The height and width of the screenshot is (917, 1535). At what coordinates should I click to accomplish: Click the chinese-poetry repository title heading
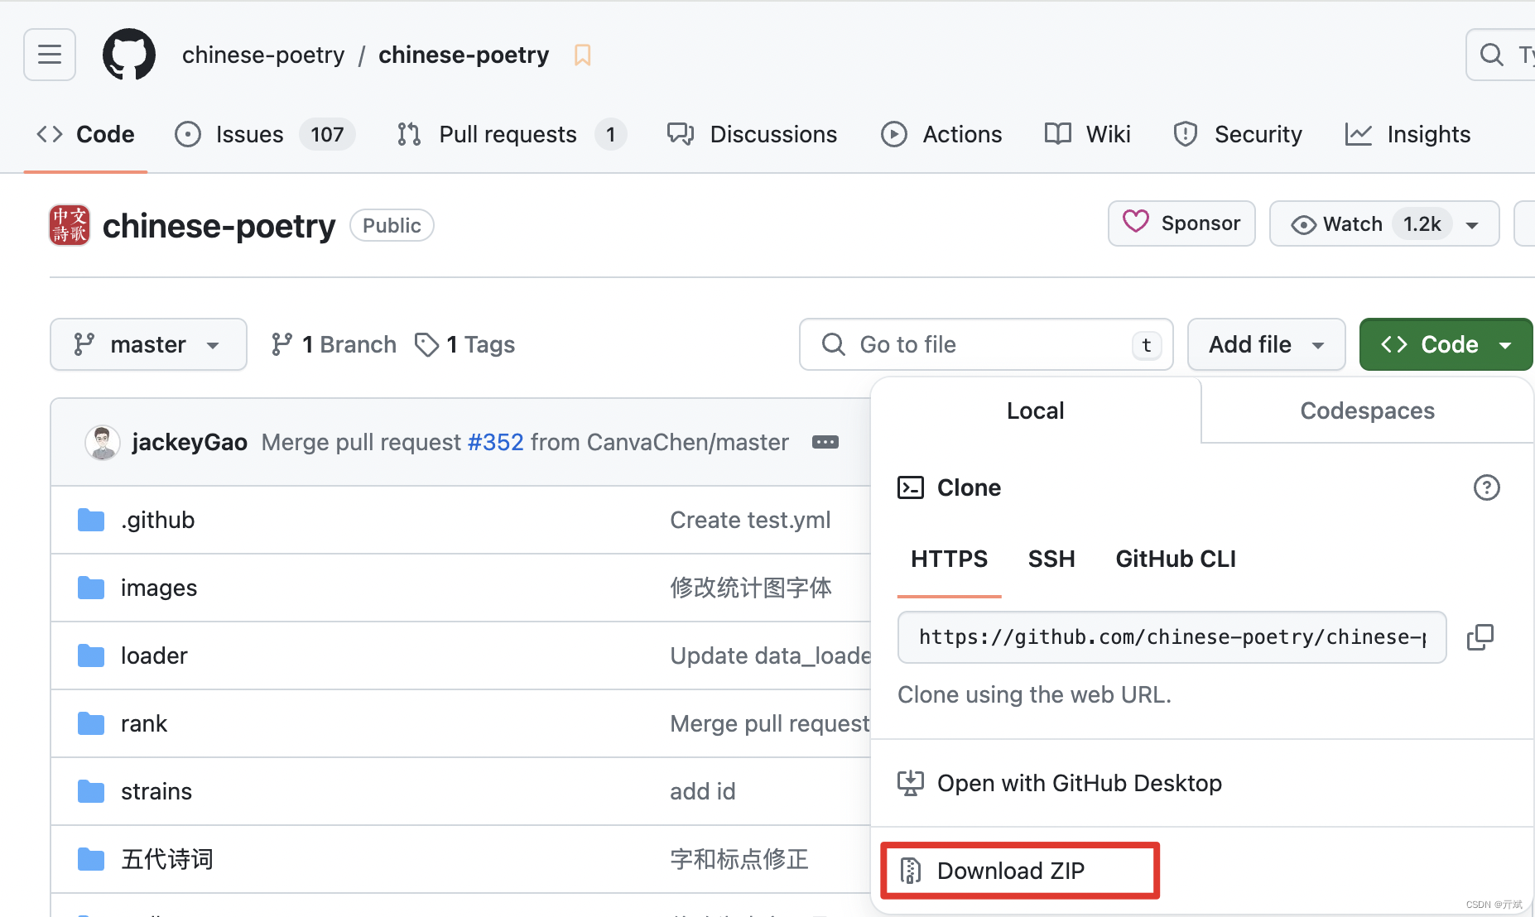219,225
